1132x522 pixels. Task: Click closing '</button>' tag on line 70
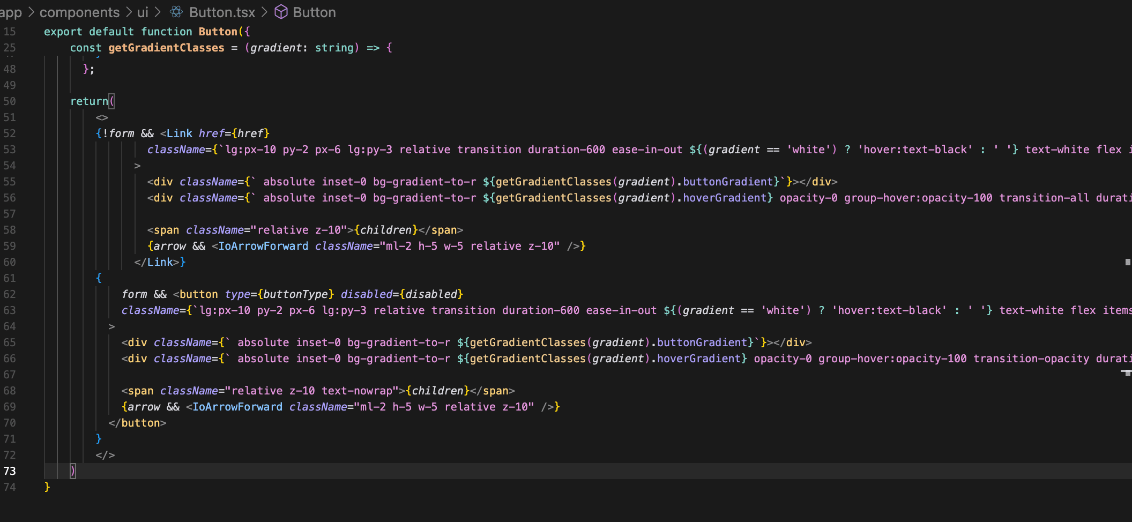point(137,423)
